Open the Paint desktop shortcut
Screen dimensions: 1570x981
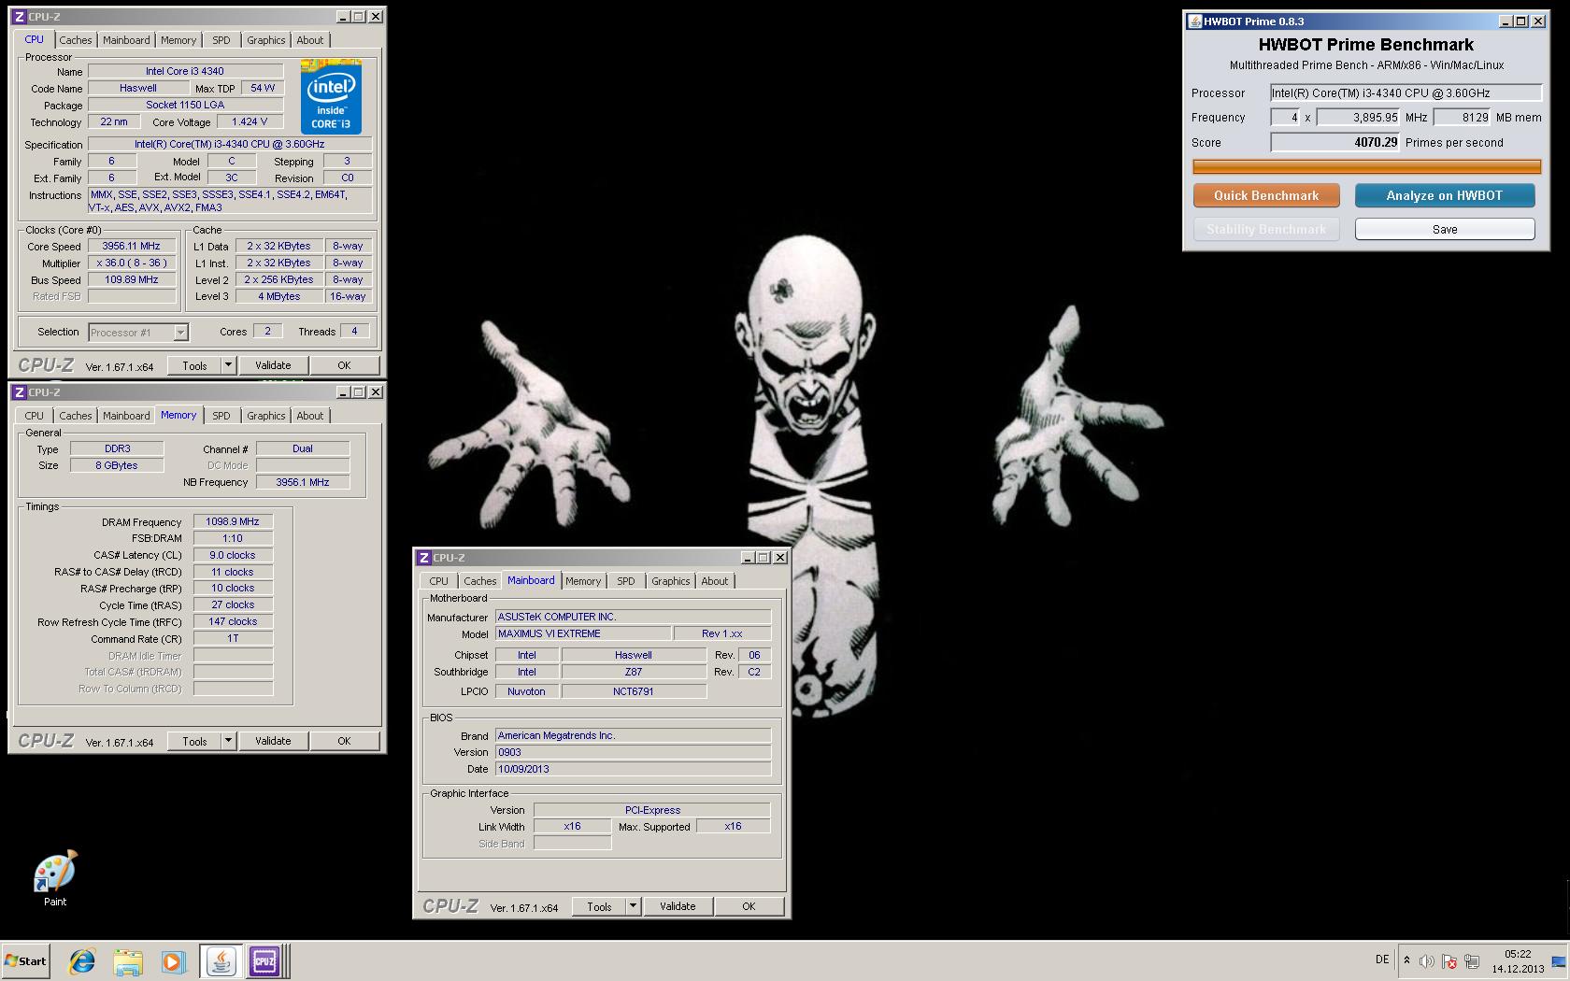[55, 877]
